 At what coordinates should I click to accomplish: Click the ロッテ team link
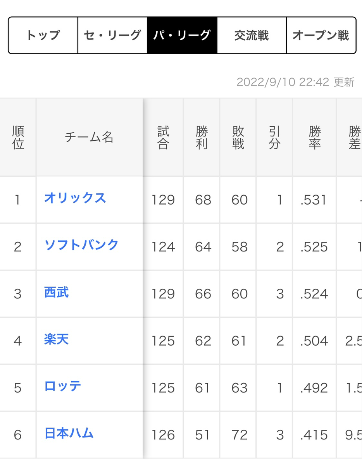pyautogui.click(x=63, y=386)
